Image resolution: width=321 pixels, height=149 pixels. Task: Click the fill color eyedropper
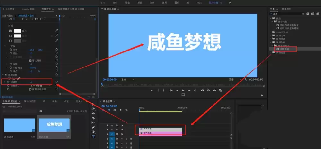57,31
